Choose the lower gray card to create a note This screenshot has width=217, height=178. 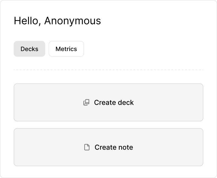pyautogui.click(x=108, y=147)
